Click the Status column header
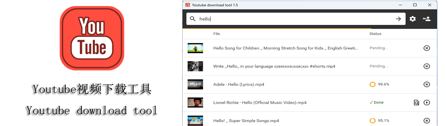 [x=375, y=34]
